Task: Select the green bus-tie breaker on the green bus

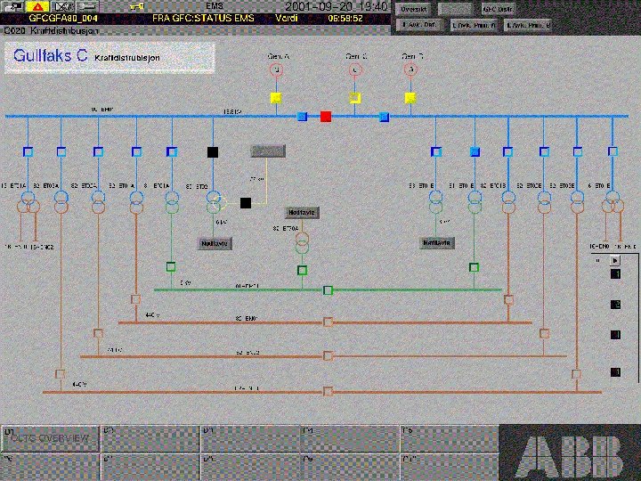Action: [328, 290]
